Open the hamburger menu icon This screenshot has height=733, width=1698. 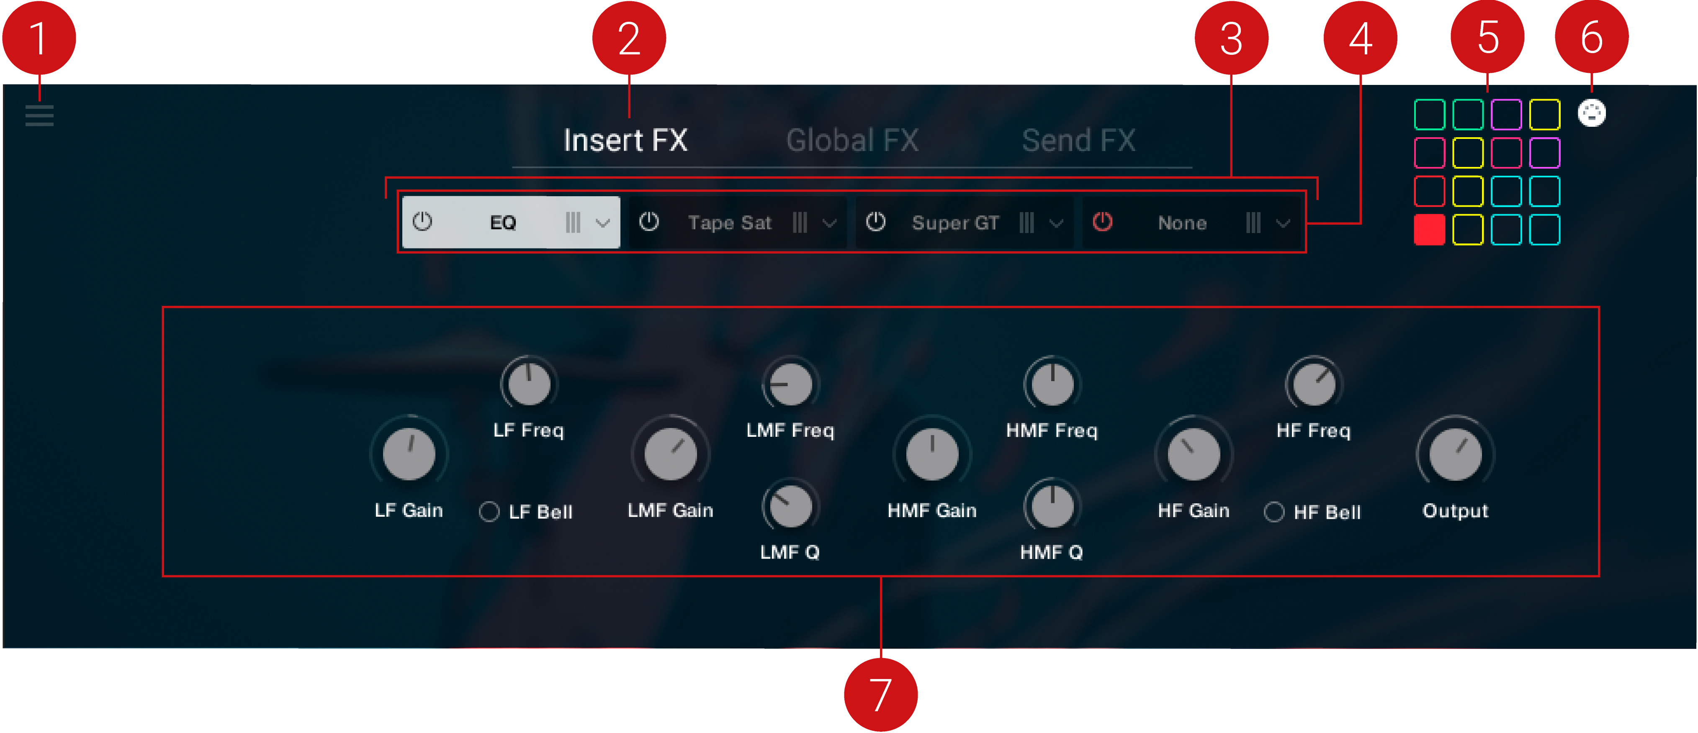pos(39,116)
